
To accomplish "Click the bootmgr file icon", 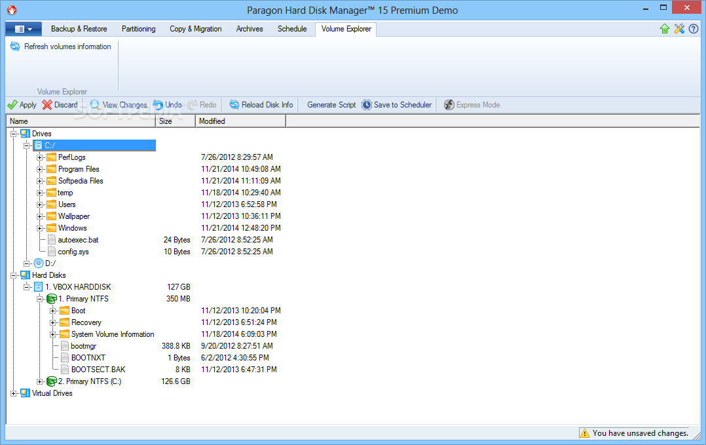I will (x=65, y=346).
